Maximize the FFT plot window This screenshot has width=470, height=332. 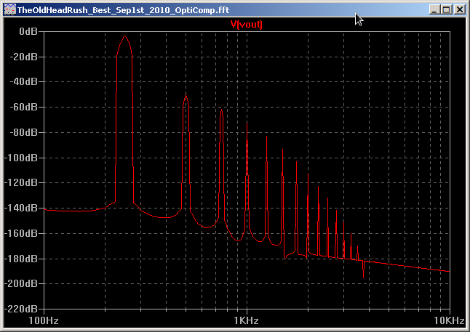[447, 9]
